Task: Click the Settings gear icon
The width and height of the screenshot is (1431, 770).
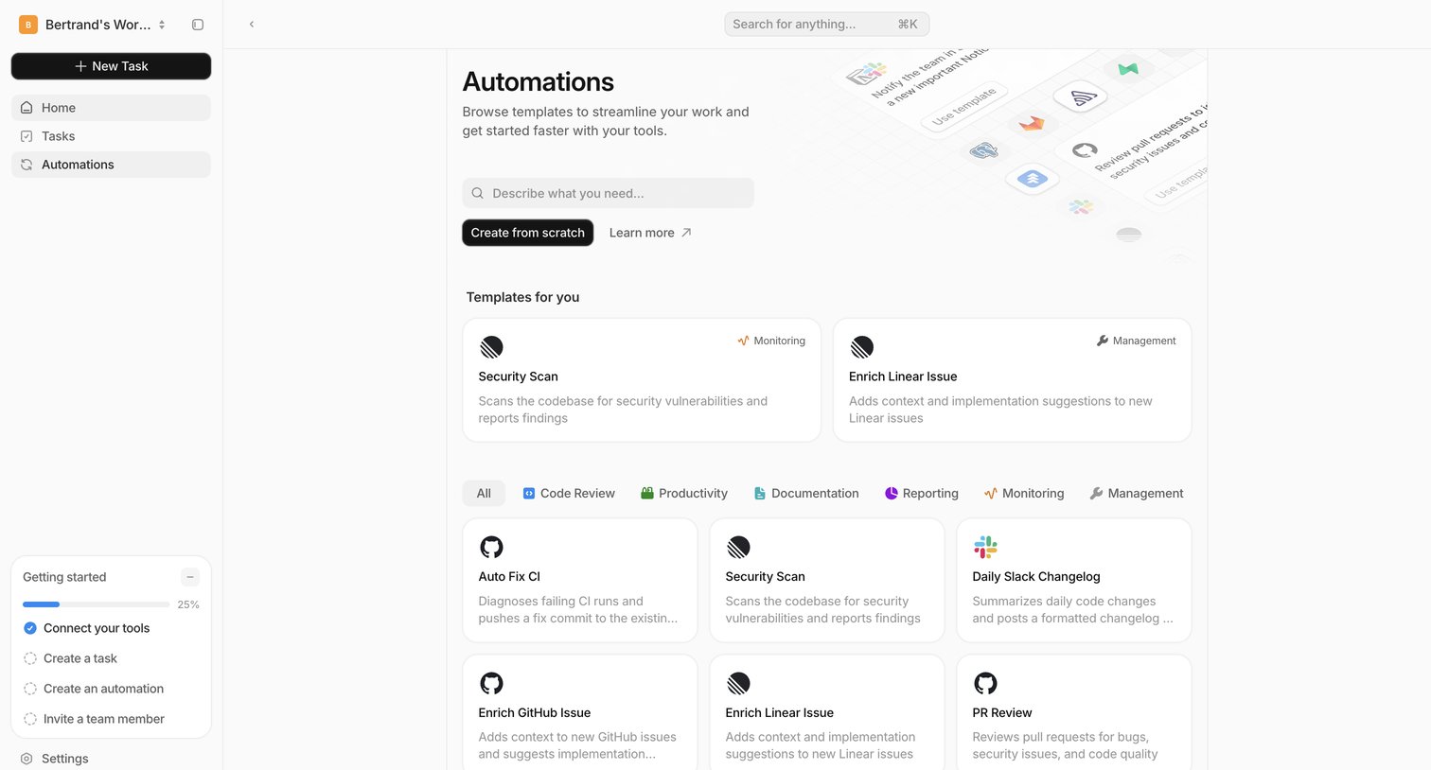Action: click(26, 759)
